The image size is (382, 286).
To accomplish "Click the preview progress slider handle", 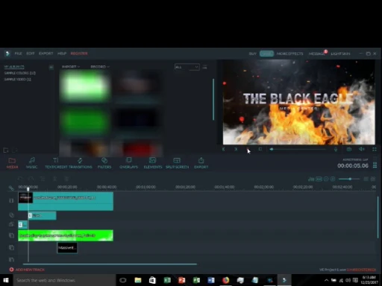I will pos(272,149).
